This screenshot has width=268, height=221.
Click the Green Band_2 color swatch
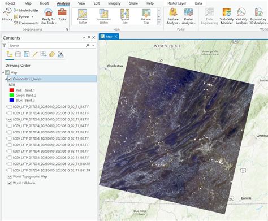12,95
